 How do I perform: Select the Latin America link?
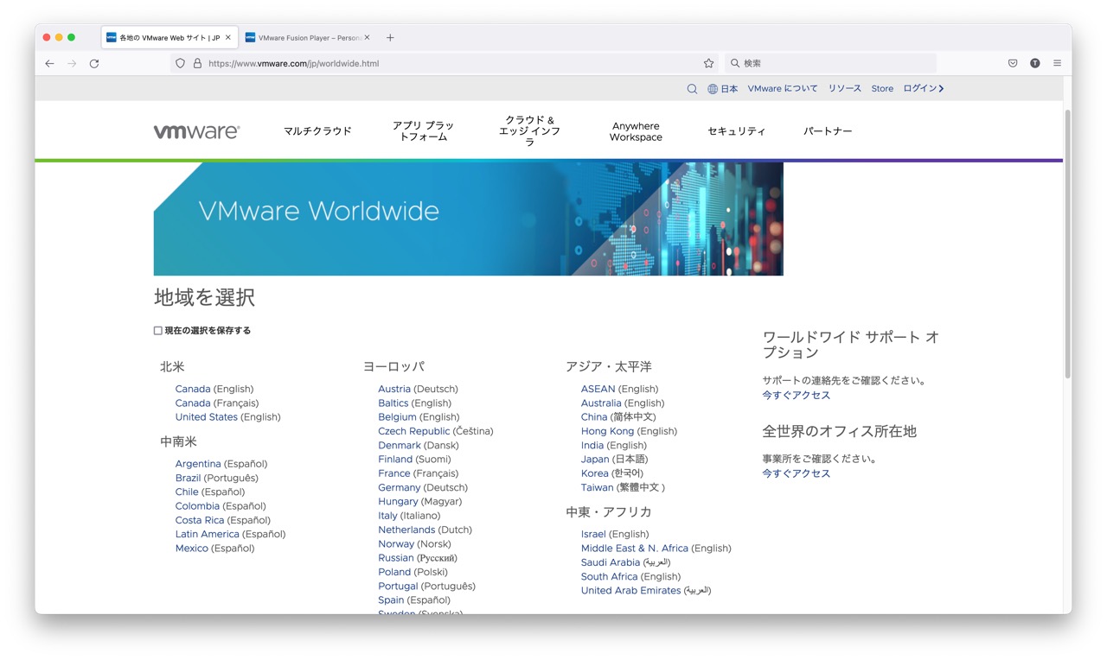(208, 534)
